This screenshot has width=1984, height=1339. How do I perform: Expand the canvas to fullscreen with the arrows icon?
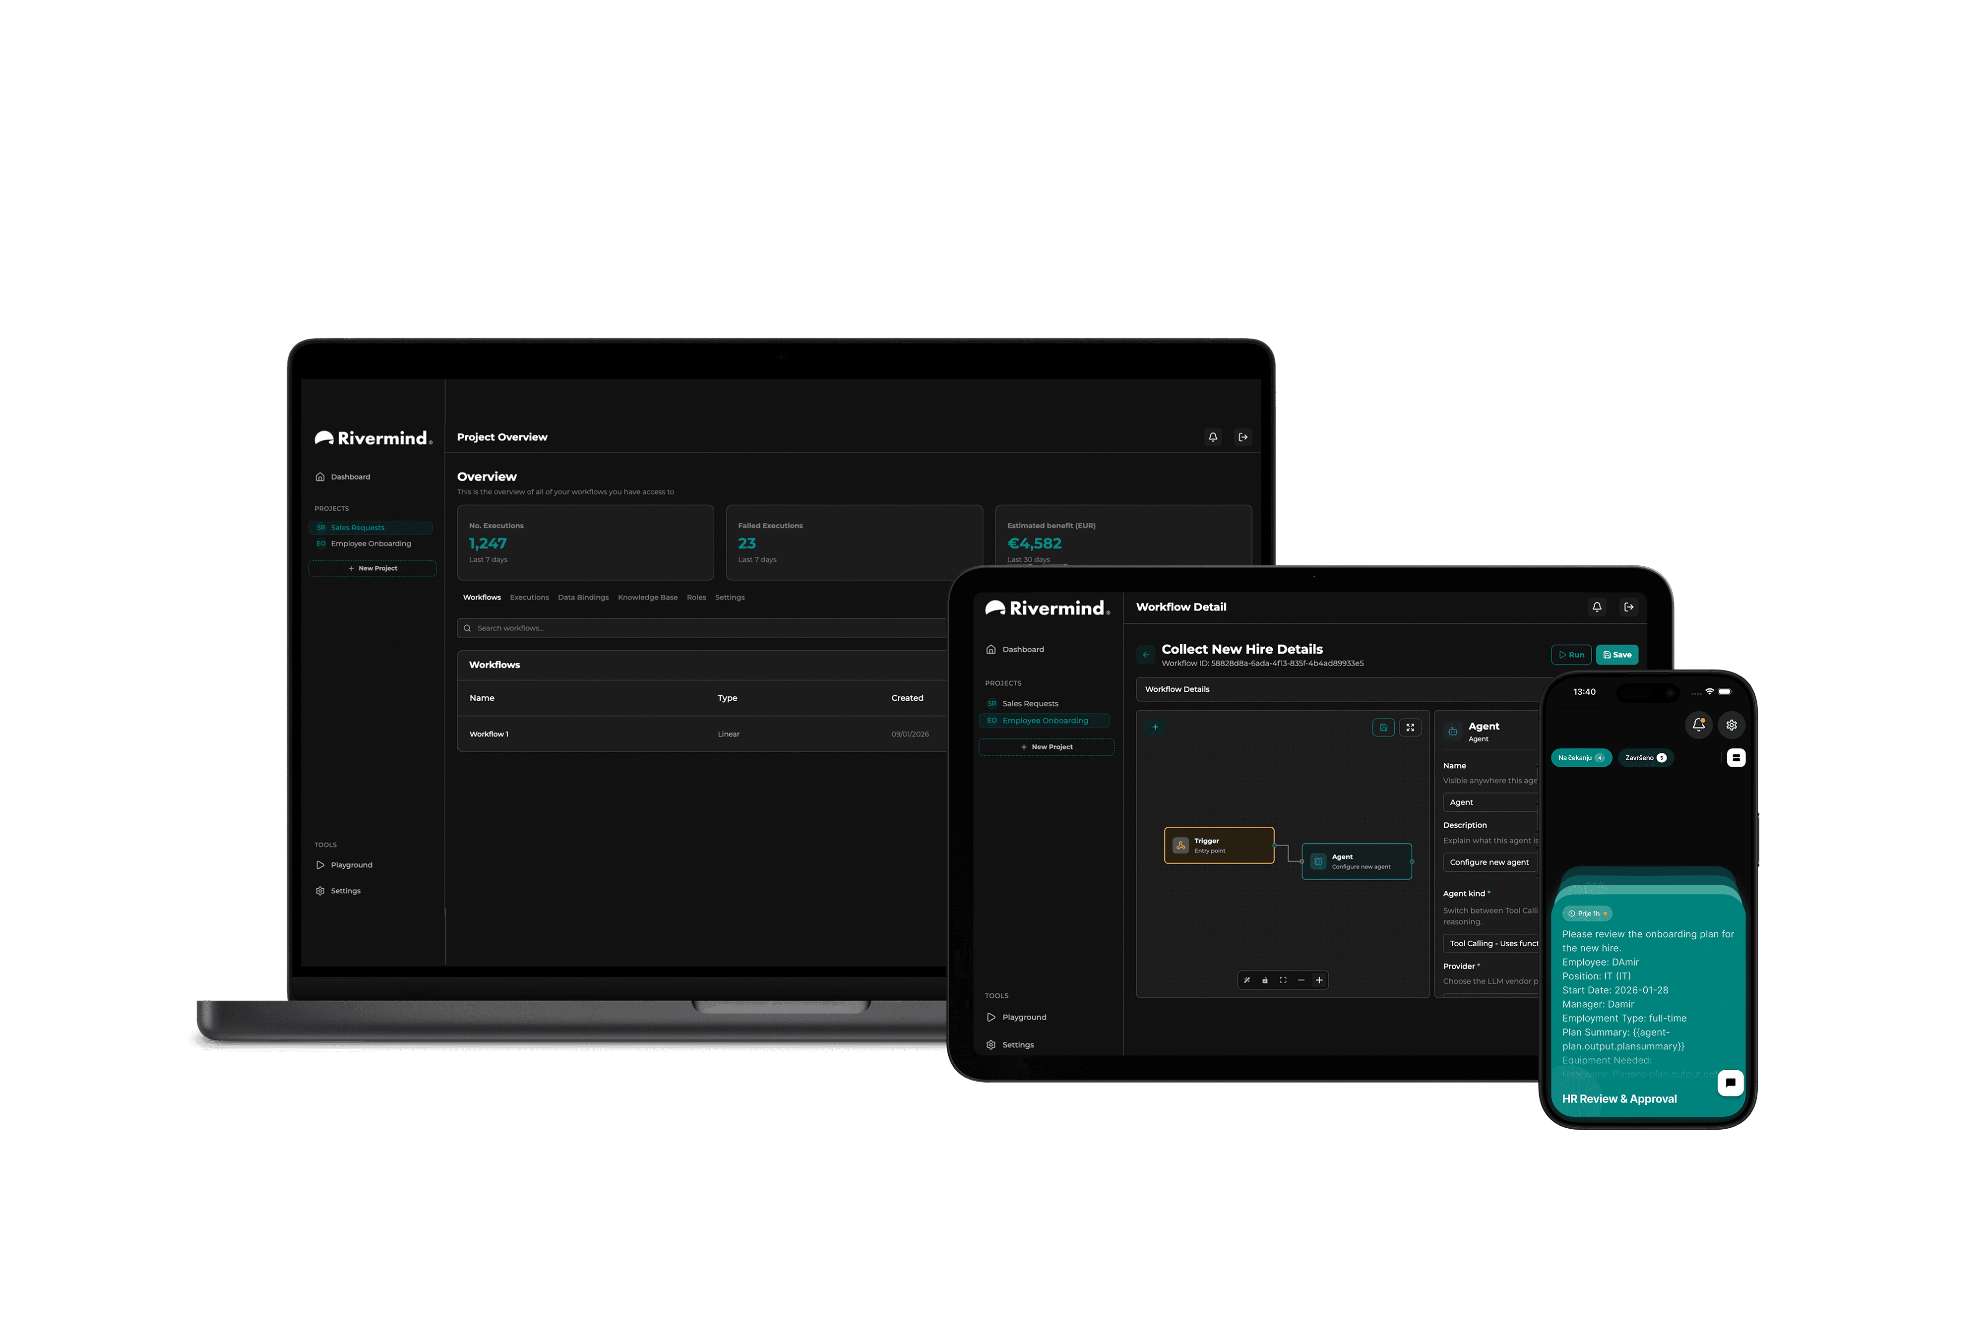click(x=1410, y=728)
